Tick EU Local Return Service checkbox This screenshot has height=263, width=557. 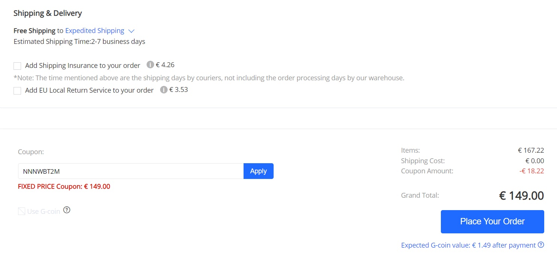click(x=17, y=91)
